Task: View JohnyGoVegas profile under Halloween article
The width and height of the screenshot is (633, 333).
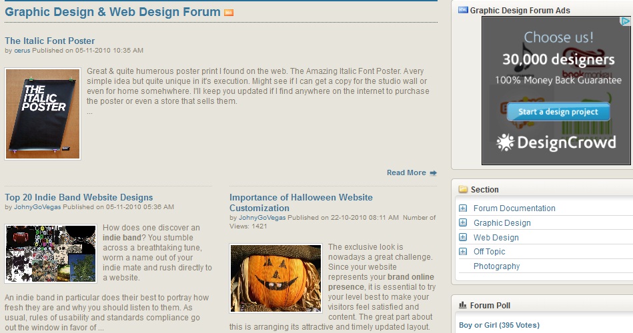Action: [x=262, y=217]
